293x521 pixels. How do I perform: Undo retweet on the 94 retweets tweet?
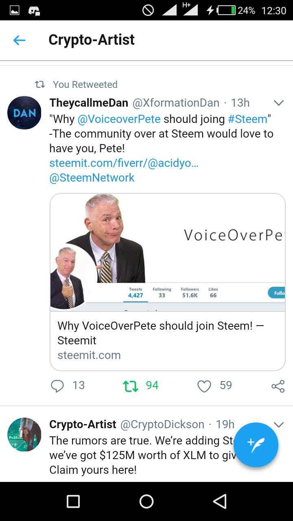(131, 386)
